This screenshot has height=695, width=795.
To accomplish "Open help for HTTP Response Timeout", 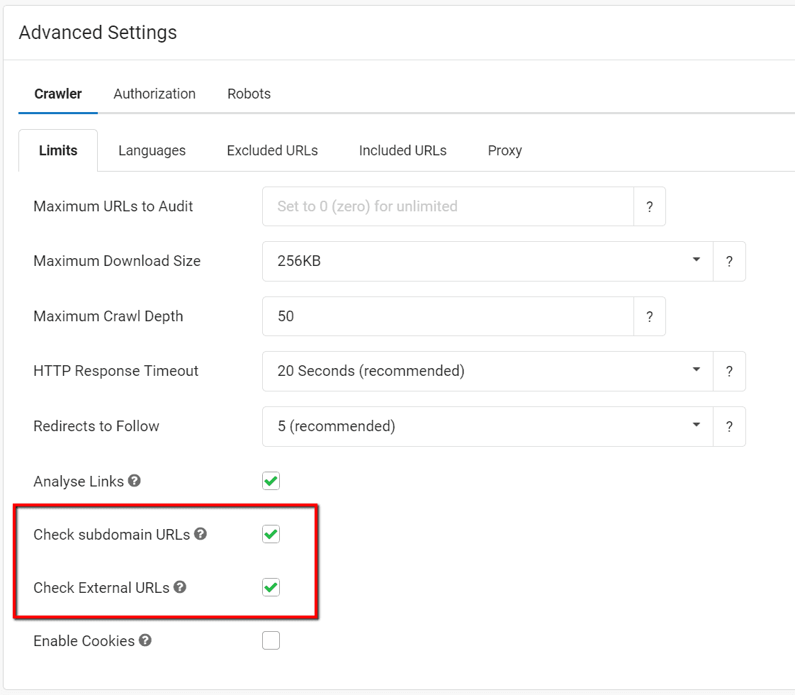I will click(x=729, y=372).
